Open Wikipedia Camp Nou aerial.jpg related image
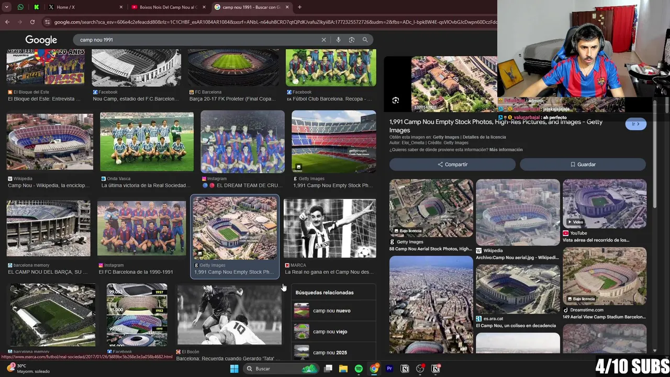Image resolution: width=670 pixels, height=377 pixels. tap(518, 212)
